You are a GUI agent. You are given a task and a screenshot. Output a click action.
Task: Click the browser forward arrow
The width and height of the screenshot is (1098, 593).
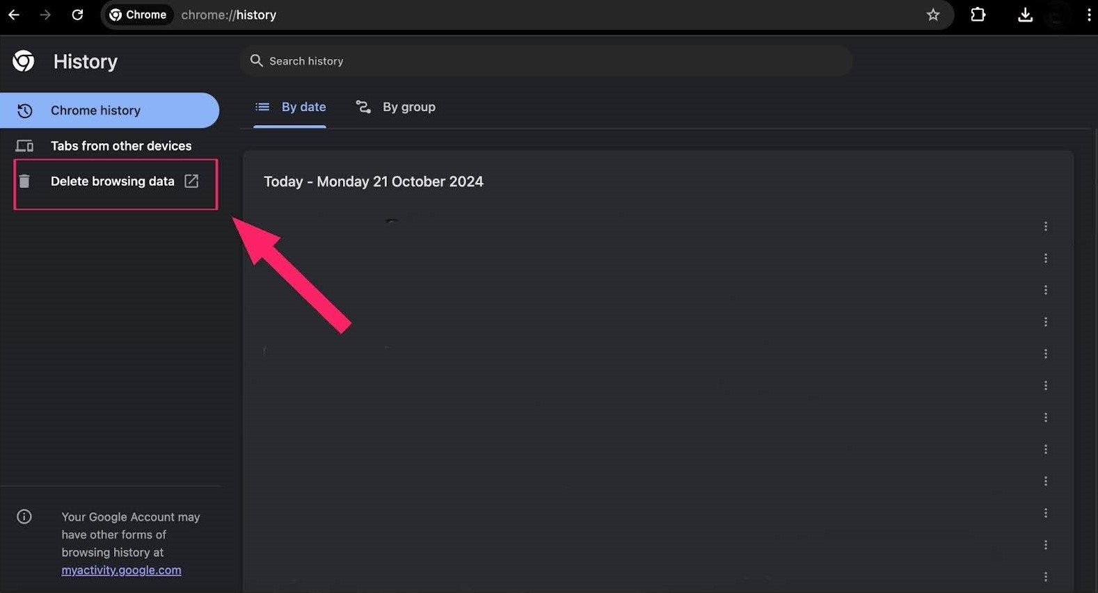tap(45, 15)
